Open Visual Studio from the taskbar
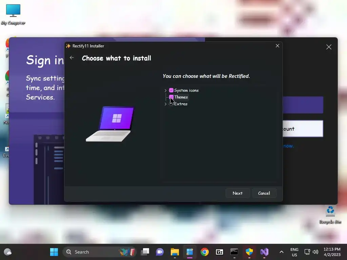Screen dimensions: 347x260 click(x=264, y=252)
